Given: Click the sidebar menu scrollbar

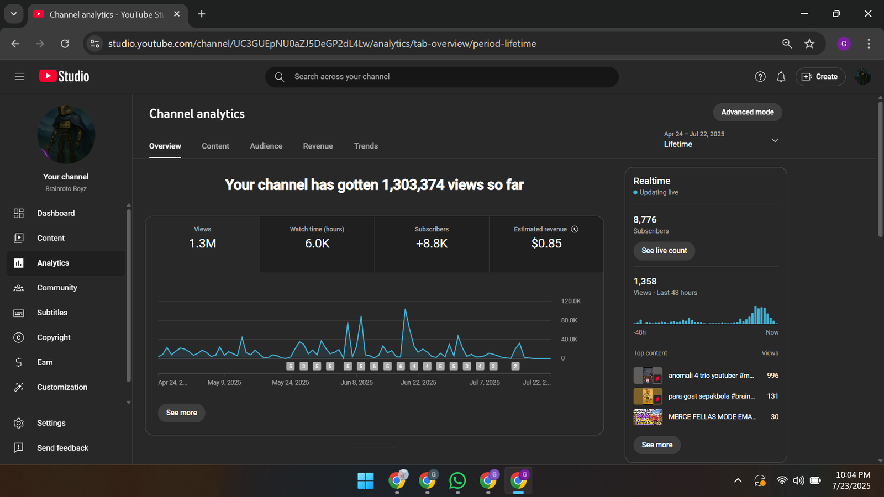Looking at the screenshot, I should 128,295.
